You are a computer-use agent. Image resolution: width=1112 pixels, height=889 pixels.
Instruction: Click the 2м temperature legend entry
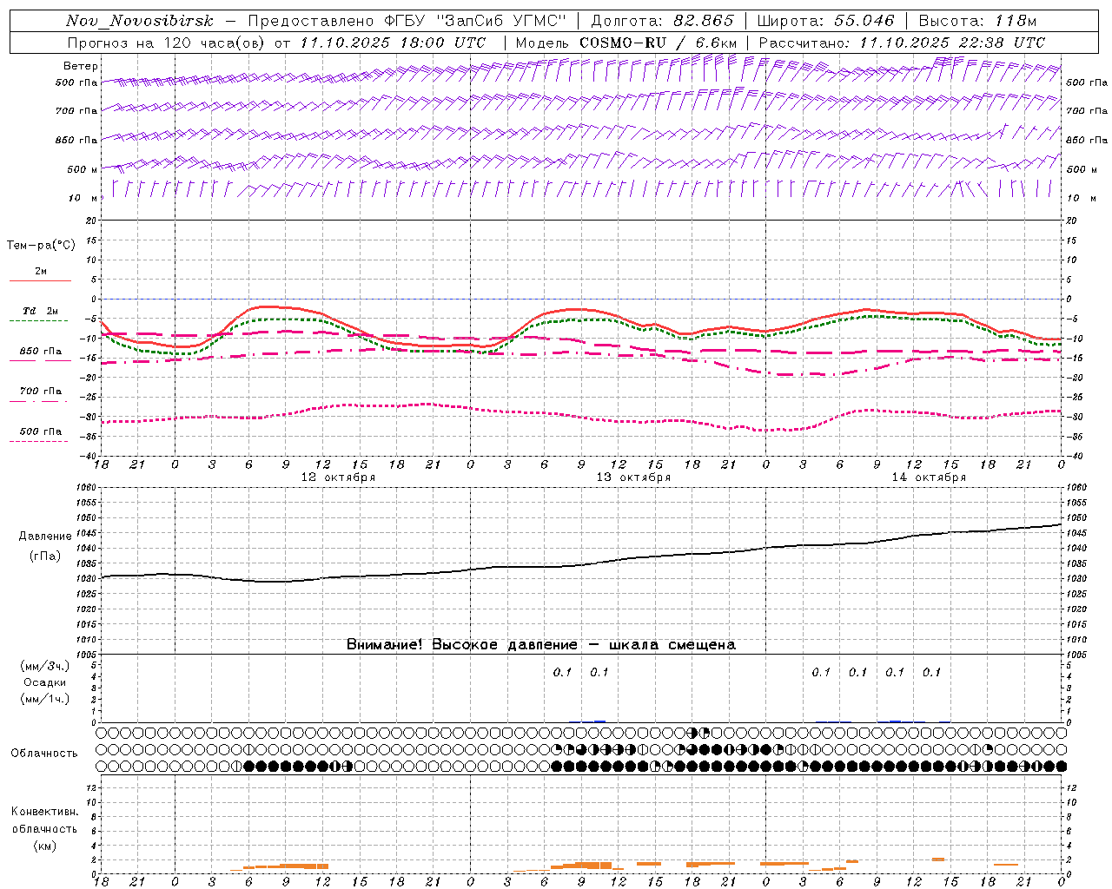click(x=41, y=271)
